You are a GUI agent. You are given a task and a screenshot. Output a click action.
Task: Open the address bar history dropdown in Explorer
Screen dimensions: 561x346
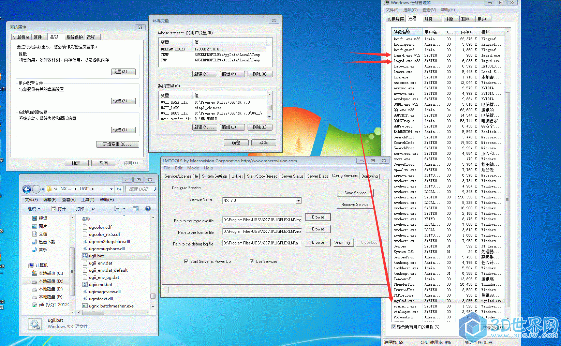[x=111, y=189]
